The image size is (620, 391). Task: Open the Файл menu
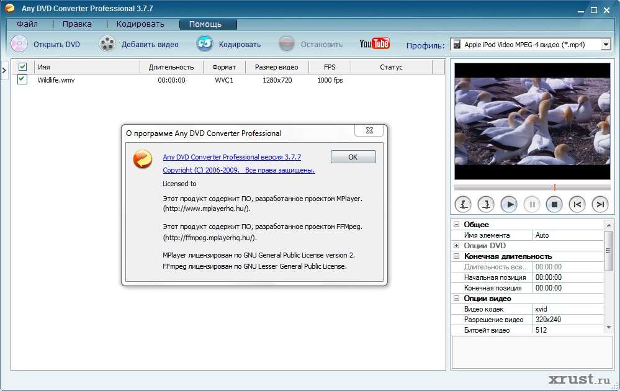27,24
